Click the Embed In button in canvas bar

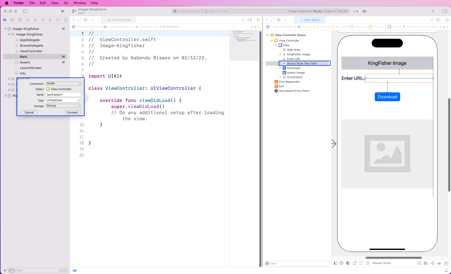446,263
